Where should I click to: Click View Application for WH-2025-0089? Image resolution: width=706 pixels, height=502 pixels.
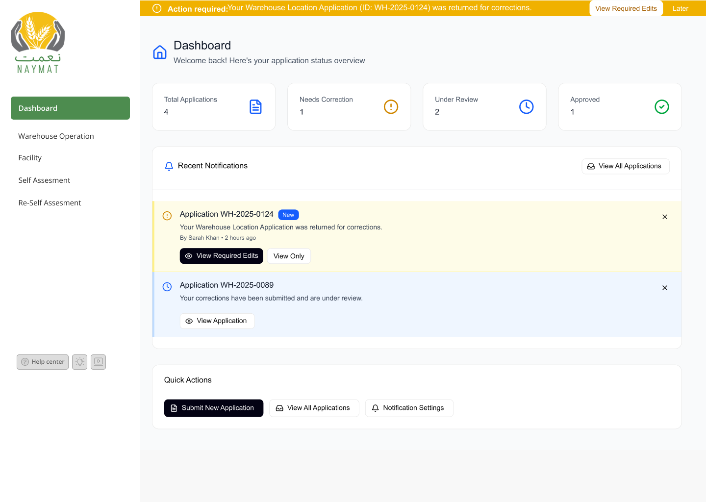tap(217, 321)
